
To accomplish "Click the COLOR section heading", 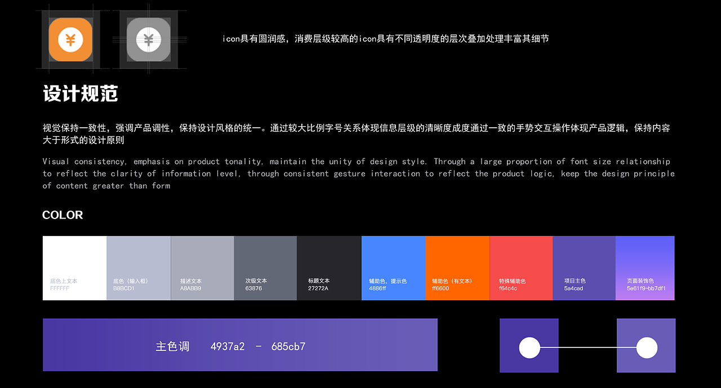I will click(x=62, y=215).
